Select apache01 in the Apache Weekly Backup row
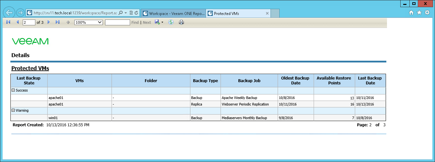 click(79, 97)
